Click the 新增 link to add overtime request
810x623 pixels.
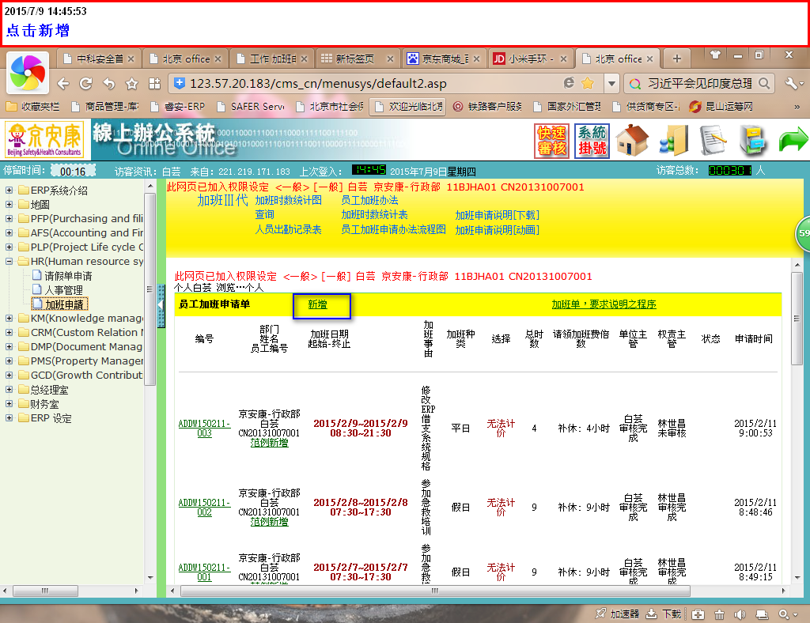(x=317, y=304)
